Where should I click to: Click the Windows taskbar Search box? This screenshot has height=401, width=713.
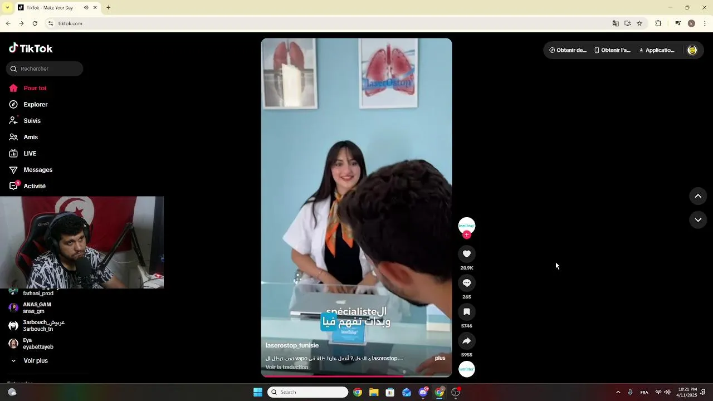[x=307, y=392]
